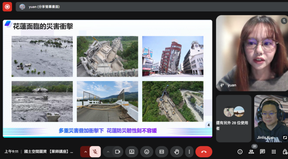The height and width of the screenshot is (159, 288).
Task: Select yuan's video tile
Action: (x=252, y=53)
